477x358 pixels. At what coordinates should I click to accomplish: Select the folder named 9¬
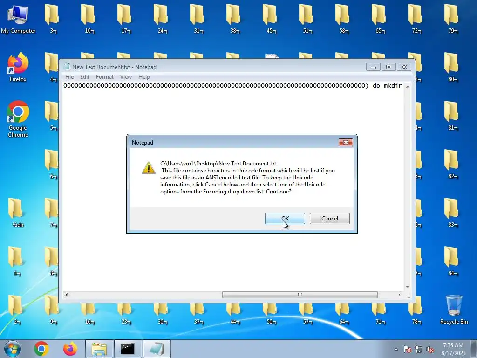pyautogui.click(x=52, y=310)
